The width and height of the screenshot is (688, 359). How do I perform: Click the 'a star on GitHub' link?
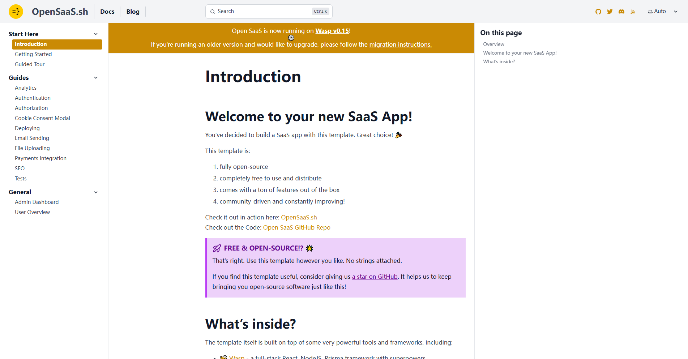coord(375,277)
